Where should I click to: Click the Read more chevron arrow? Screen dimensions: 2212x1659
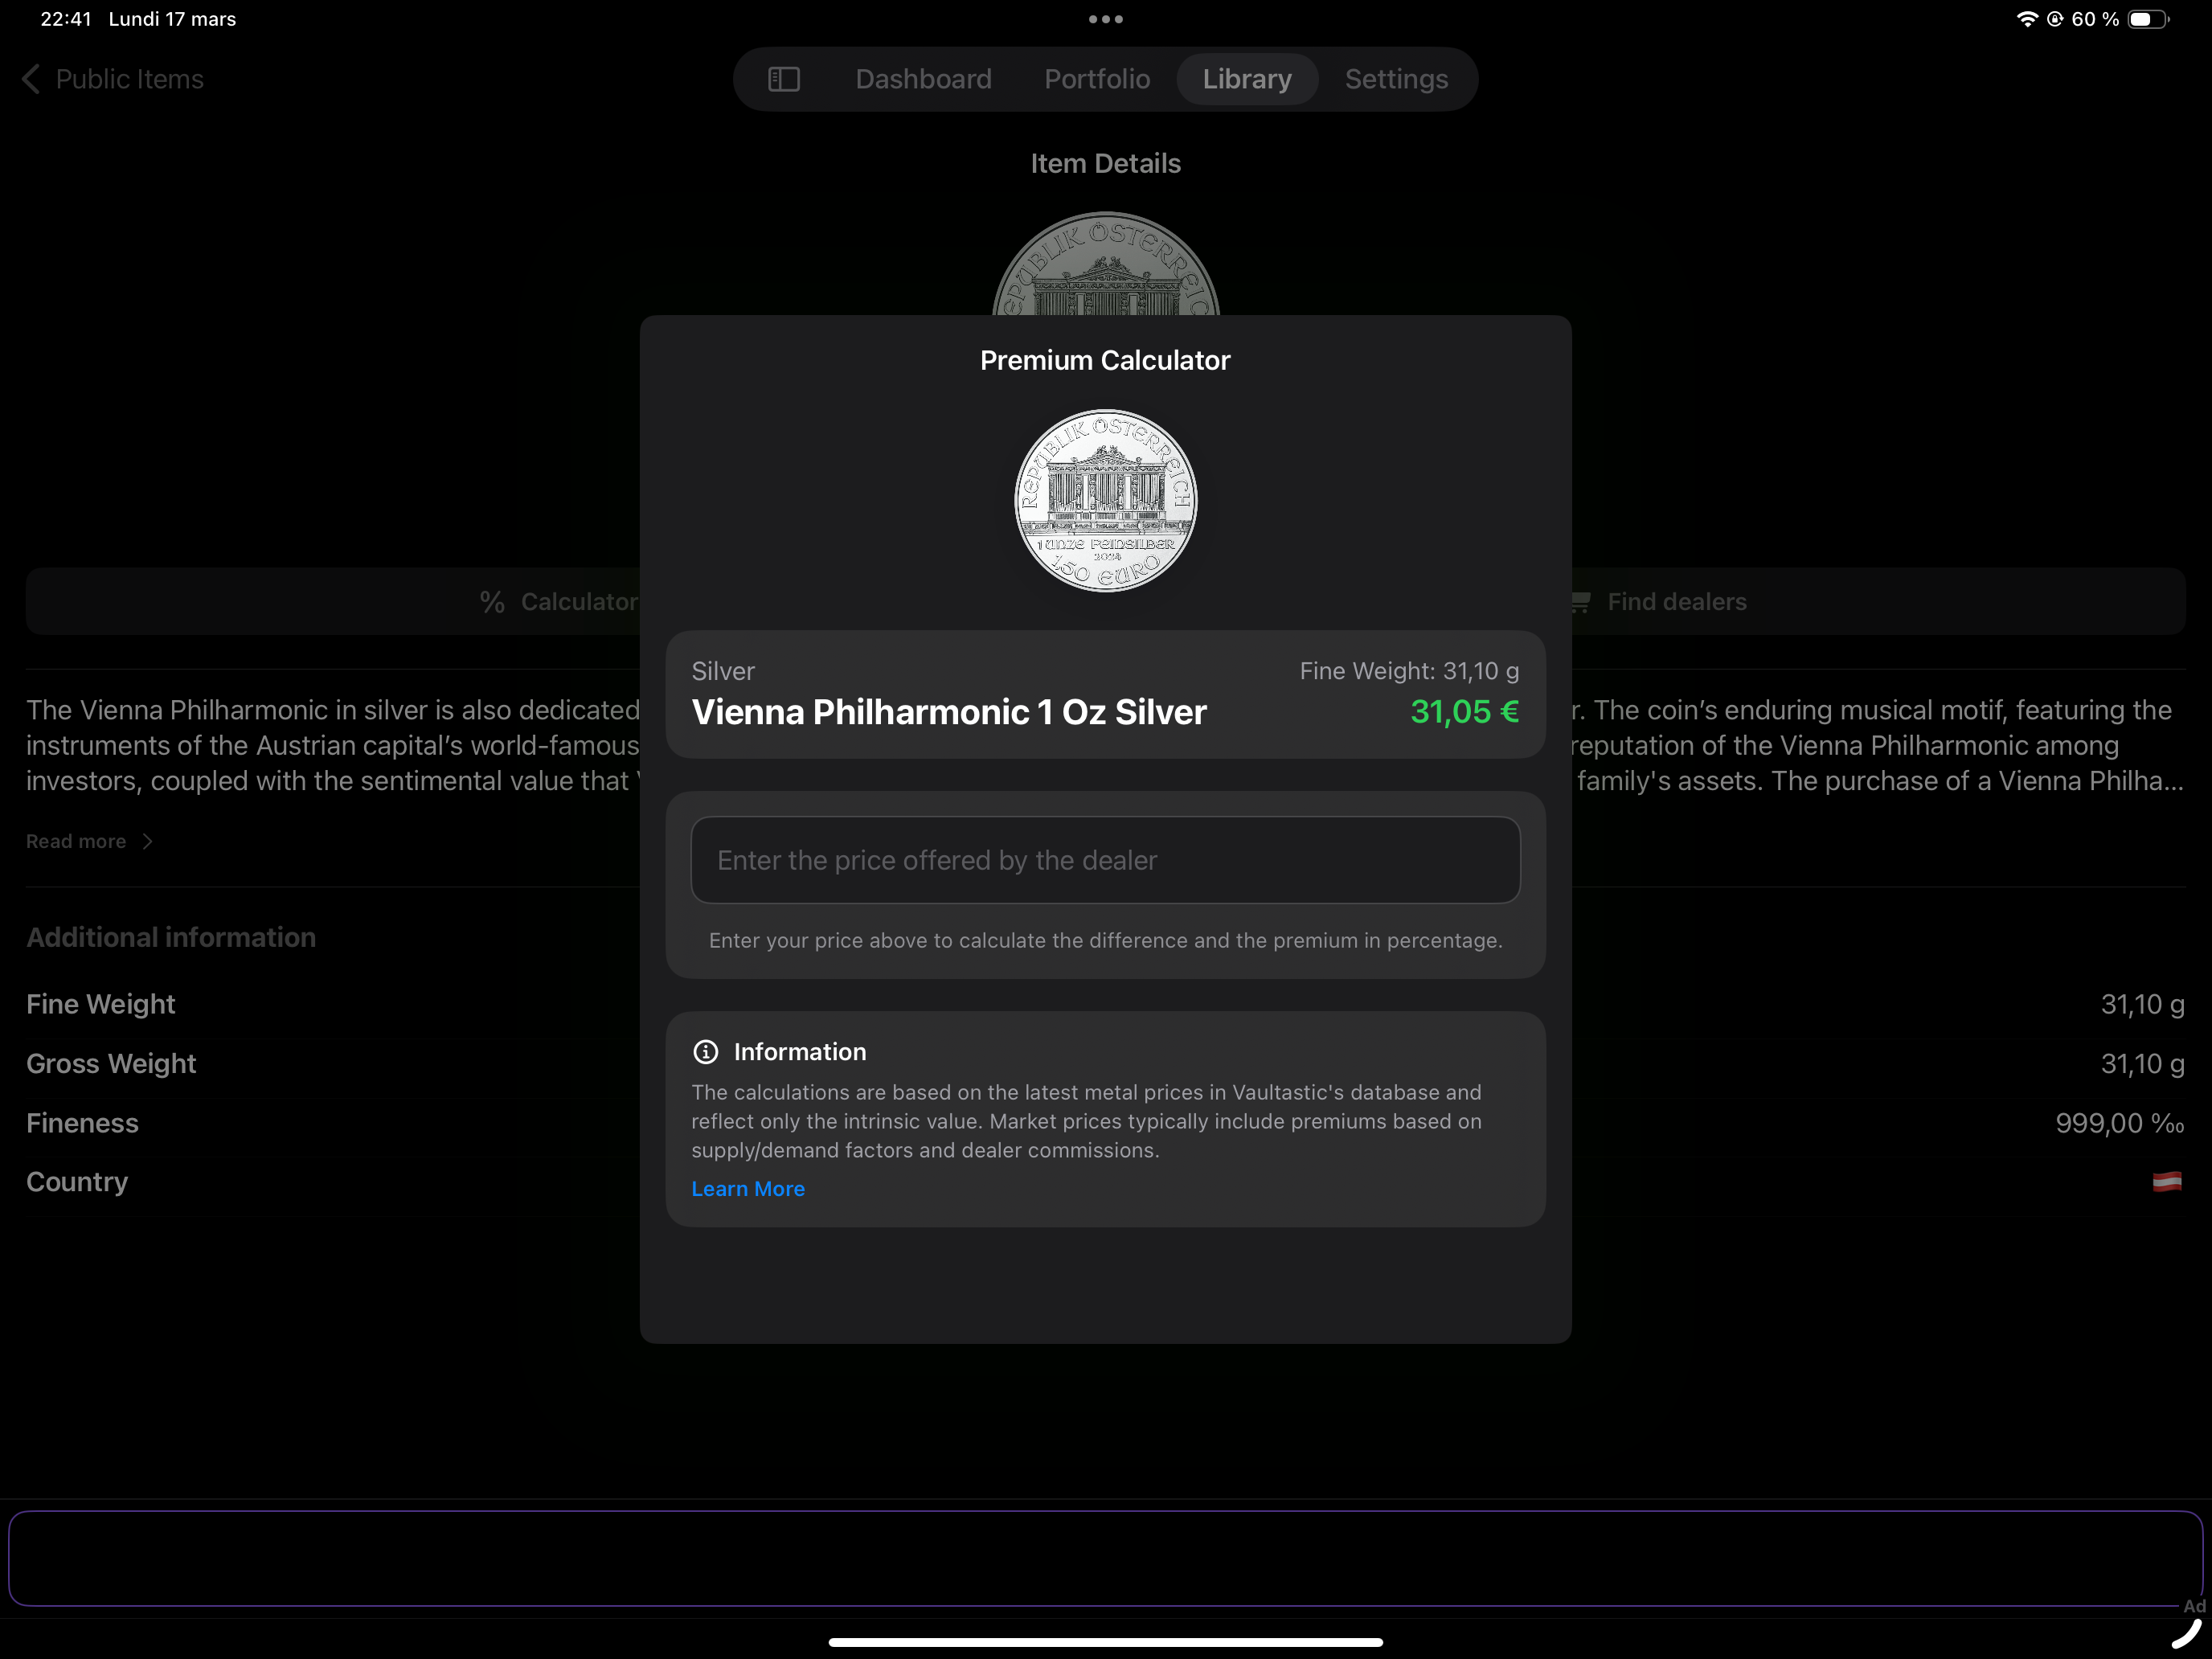pyautogui.click(x=148, y=842)
